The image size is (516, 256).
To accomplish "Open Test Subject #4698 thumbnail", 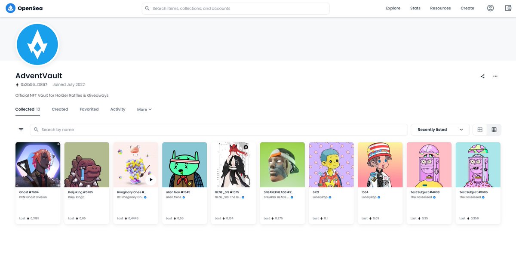I will pyautogui.click(x=429, y=164).
